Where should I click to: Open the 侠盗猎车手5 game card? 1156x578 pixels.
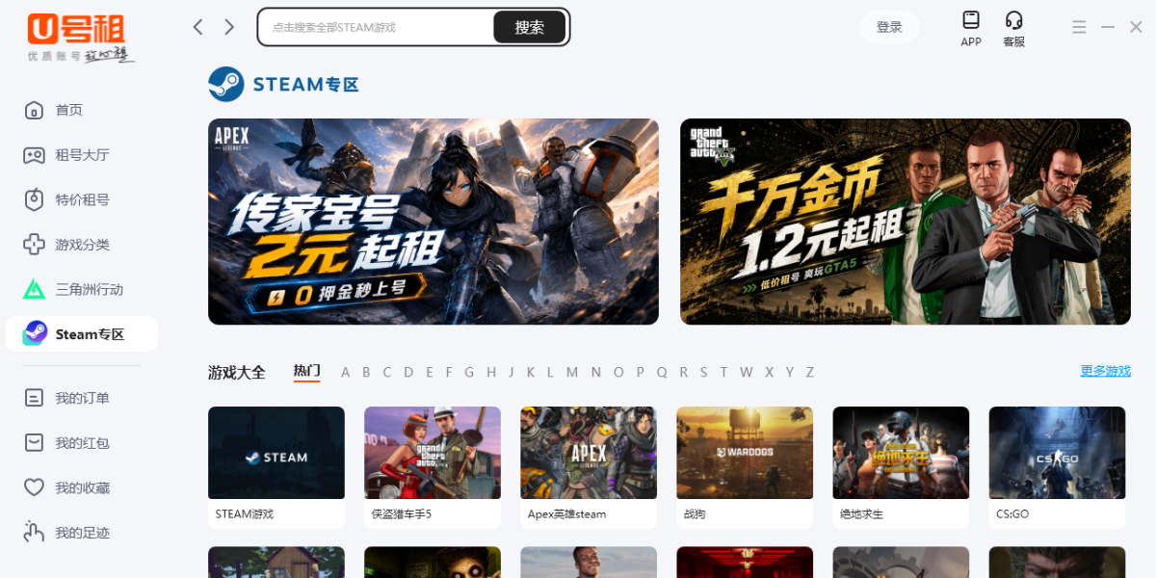[433, 467]
